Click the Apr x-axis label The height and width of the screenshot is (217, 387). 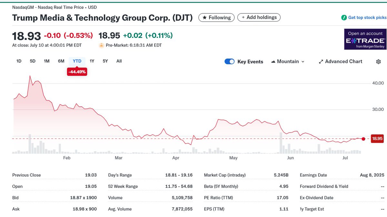(176, 158)
